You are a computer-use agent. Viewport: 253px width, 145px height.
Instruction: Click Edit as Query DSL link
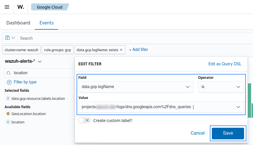(x=225, y=64)
